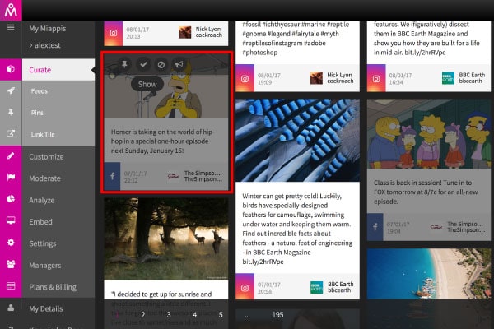Click Instagram icon on feathers post
This screenshot has height=329, width=494.
coord(245,287)
